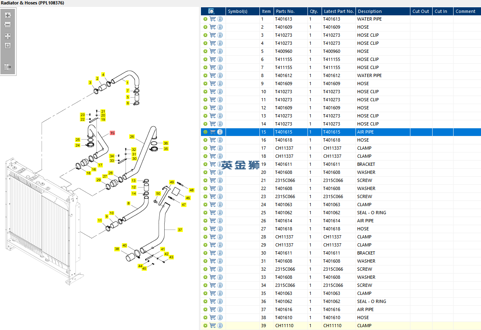Add item 5 HOSE T400960 to cart
481x330 pixels.
[213, 51]
